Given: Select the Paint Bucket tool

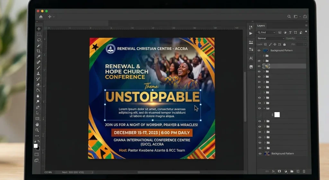Looking at the screenshot, I should (x=38, y=90).
